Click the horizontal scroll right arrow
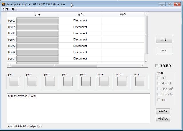The image size is (183, 131). [x=142, y=65]
